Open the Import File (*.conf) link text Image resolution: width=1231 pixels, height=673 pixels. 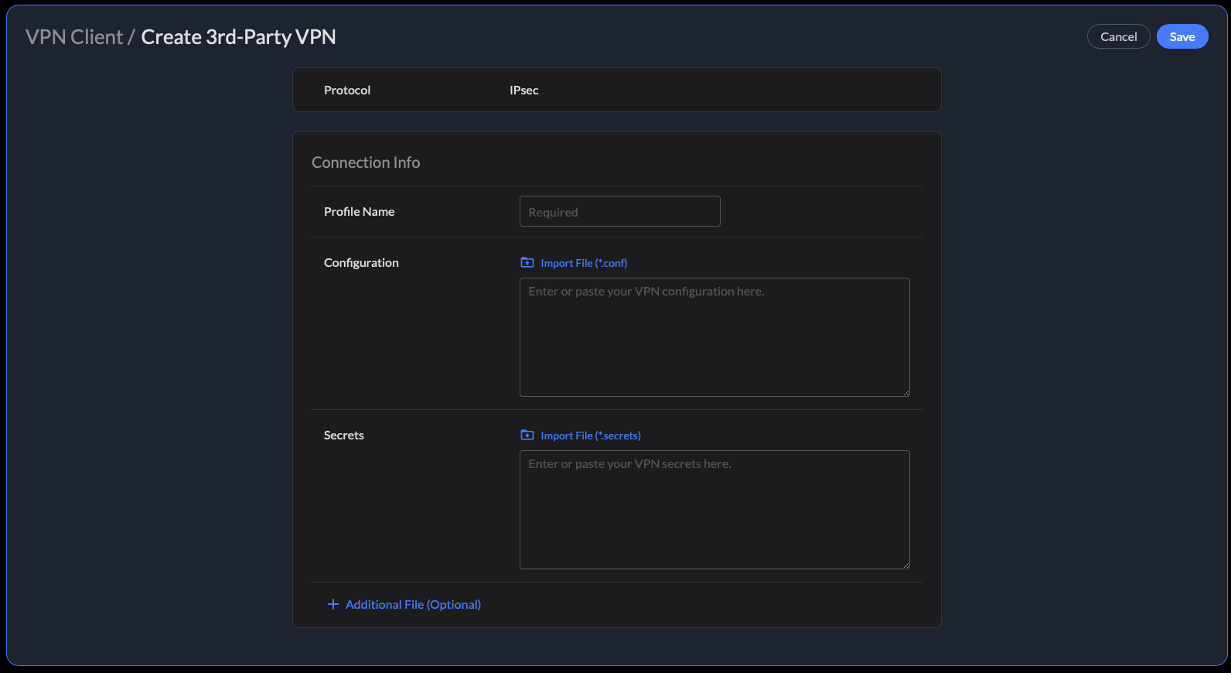pos(584,263)
